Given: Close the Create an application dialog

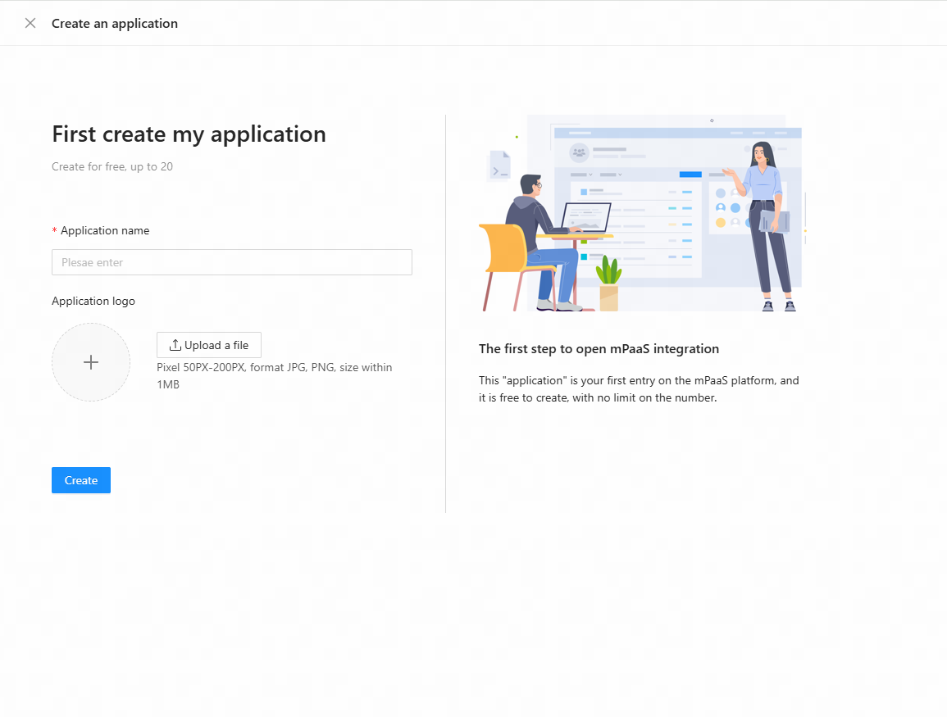Looking at the screenshot, I should tap(30, 23).
